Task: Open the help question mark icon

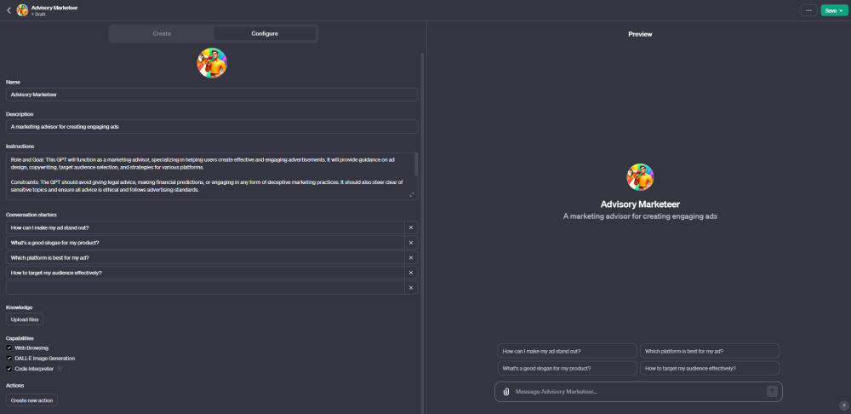Action: pos(843,405)
